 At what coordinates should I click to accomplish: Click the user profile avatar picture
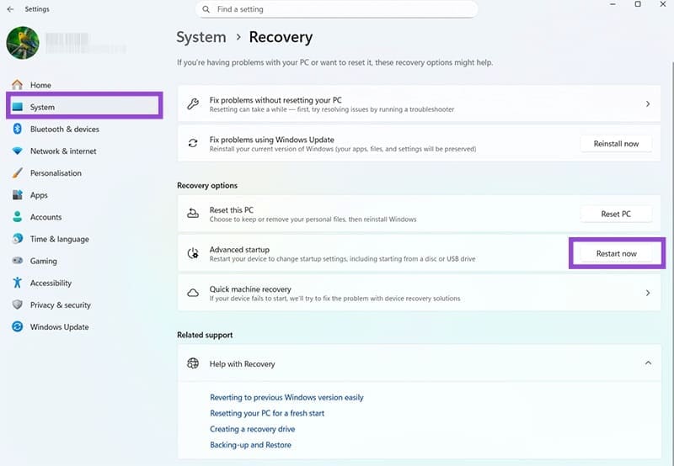point(23,43)
